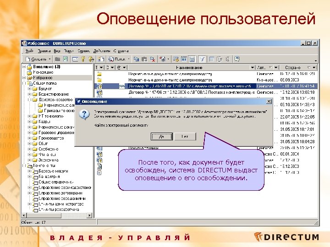Click the Copy toolbar icon
The width and height of the screenshot is (330, 247).
pos(137,59)
